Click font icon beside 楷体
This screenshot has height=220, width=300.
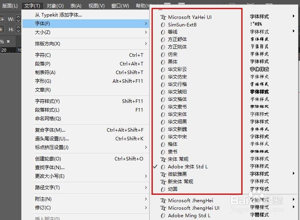163,144
